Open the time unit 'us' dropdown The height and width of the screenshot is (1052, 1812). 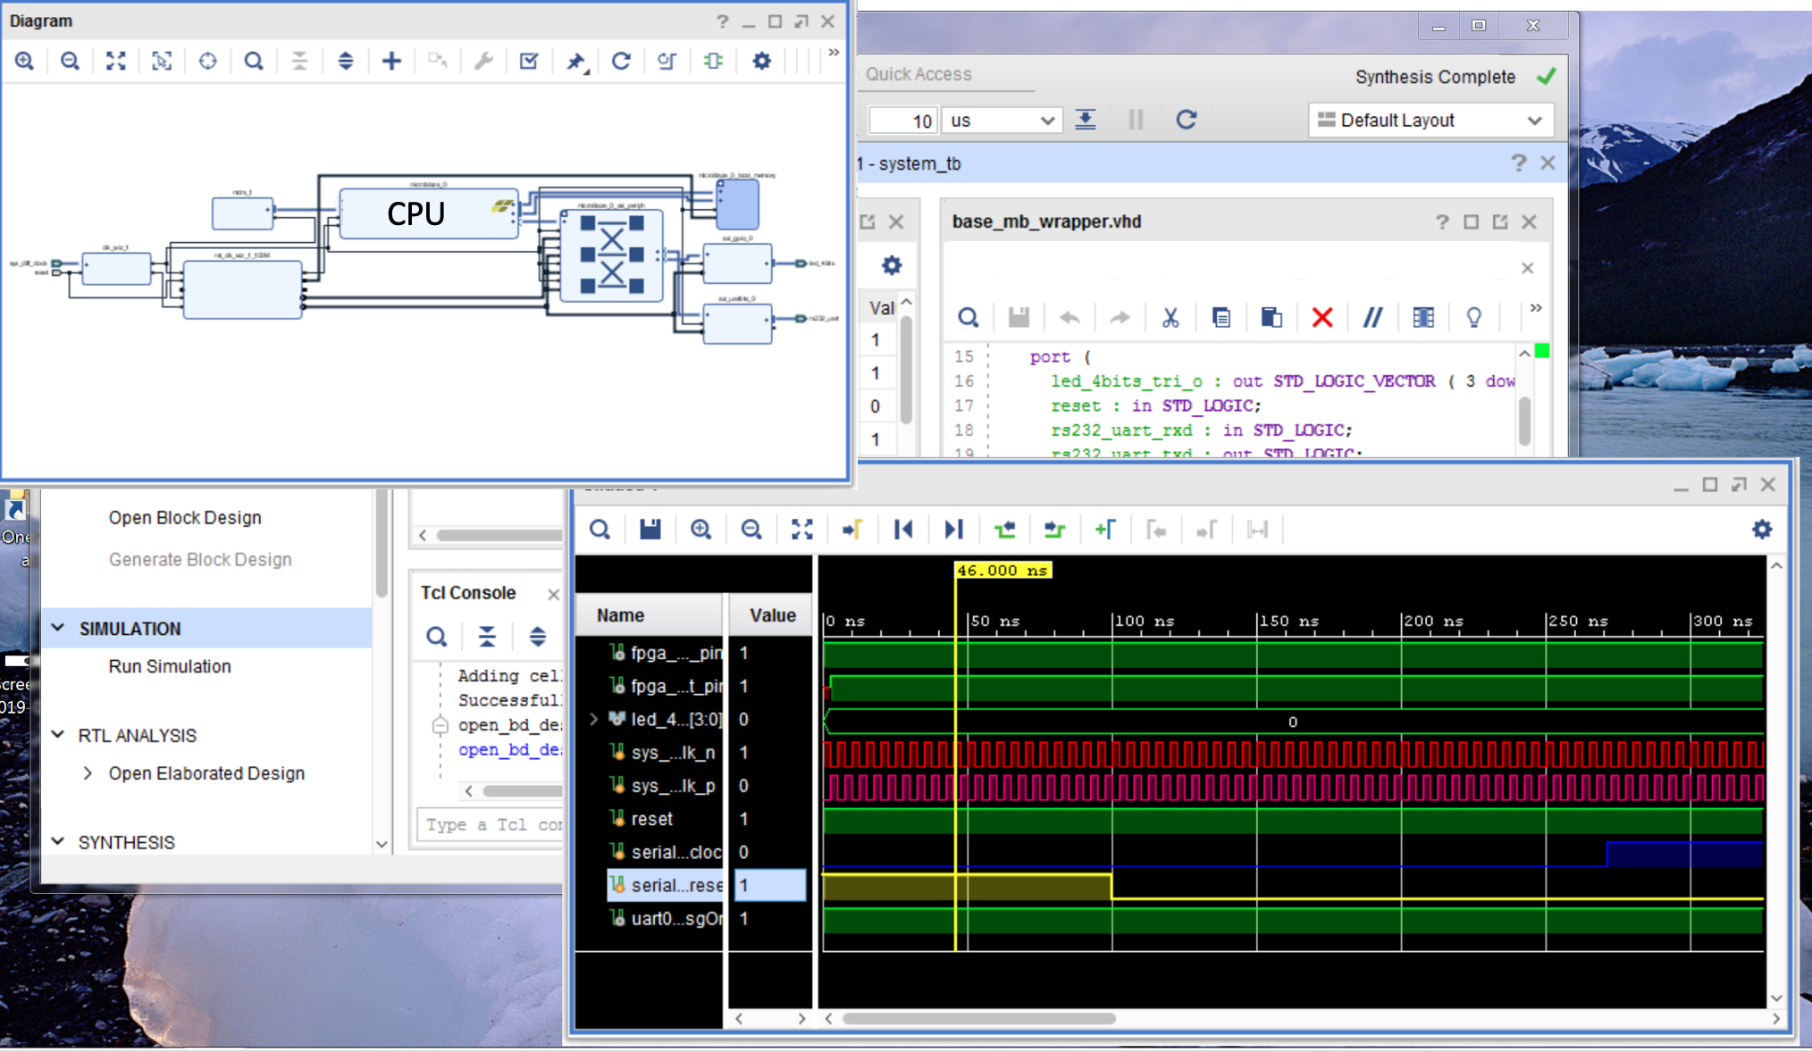[x=1002, y=120]
